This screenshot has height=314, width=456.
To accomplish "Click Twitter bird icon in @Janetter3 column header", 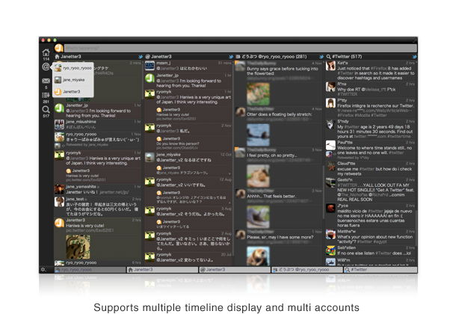I will click(x=231, y=57).
